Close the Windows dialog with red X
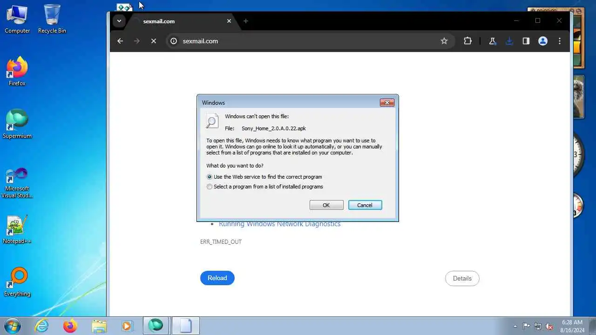This screenshot has width=596, height=335. [x=387, y=103]
